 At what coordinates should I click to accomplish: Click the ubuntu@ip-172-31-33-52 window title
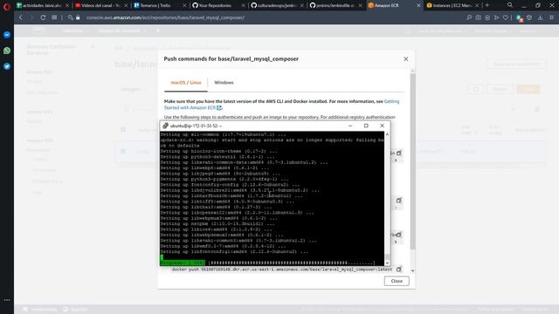(x=196, y=126)
